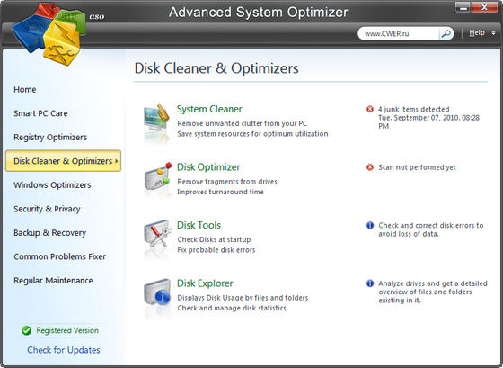The height and width of the screenshot is (368, 503).
Task: Click the search magnifier icon
Action: [x=446, y=33]
